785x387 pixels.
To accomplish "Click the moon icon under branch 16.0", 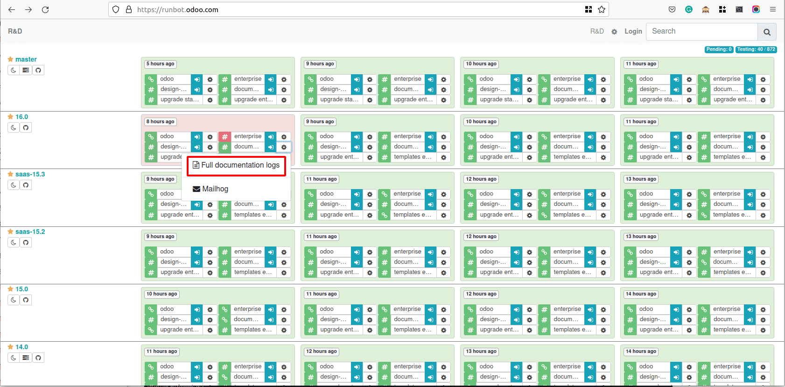I will pyautogui.click(x=14, y=127).
